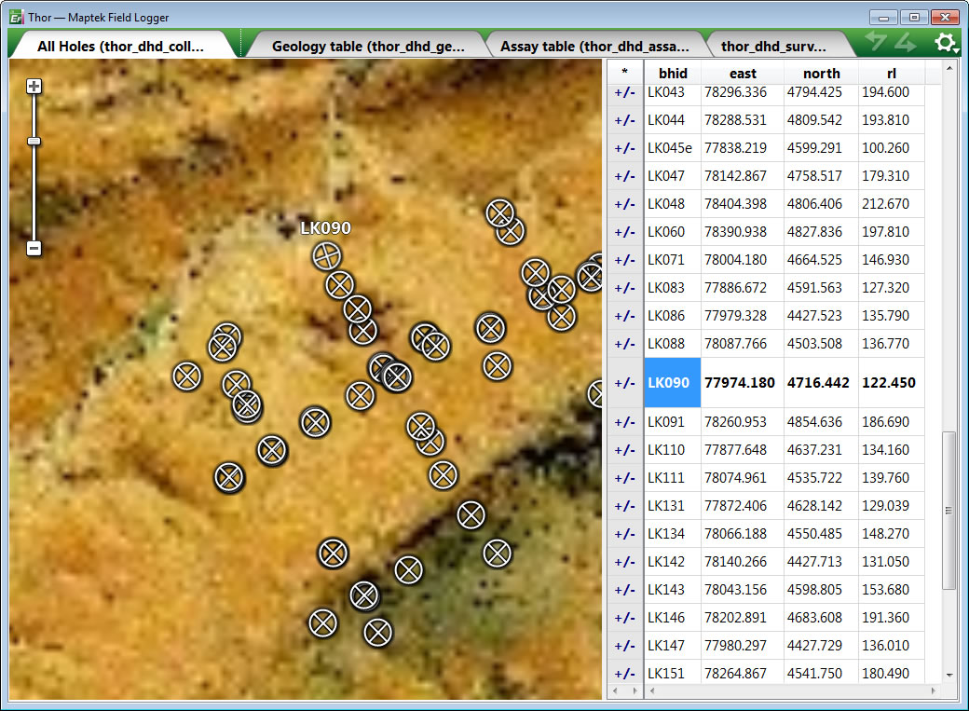969x711 pixels.
Task: Click the 'east' column header
Action: tap(743, 73)
